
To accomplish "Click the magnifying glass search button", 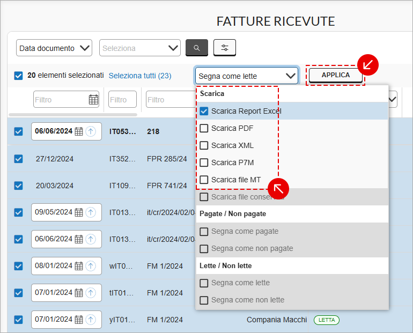I will click(197, 48).
